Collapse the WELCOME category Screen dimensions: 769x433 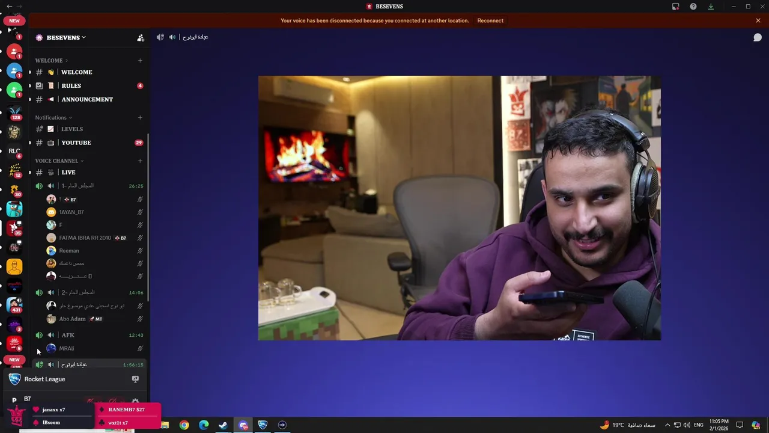(51, 60)
